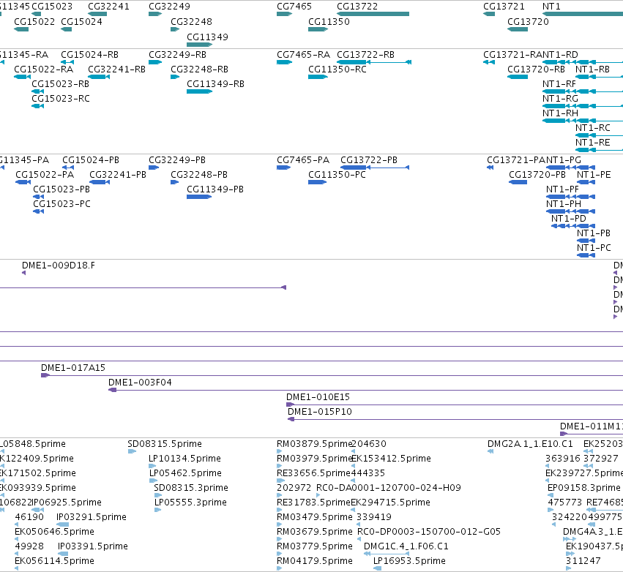Select EST DMG1C.4_1.F06.C1
This screenshot has width=623, height=572.
406,546
